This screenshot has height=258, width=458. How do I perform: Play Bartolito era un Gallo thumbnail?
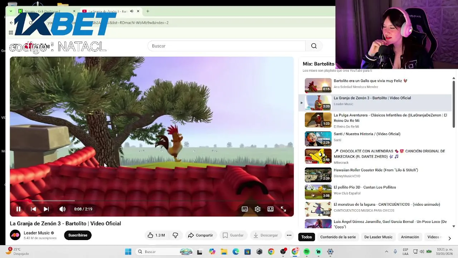coord(318,85)
